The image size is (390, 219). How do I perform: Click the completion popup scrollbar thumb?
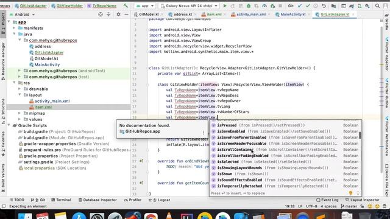[x=360, y=135]
